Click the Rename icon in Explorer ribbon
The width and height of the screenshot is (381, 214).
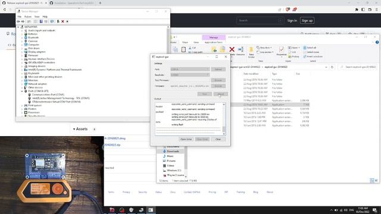tap(241, 49)
